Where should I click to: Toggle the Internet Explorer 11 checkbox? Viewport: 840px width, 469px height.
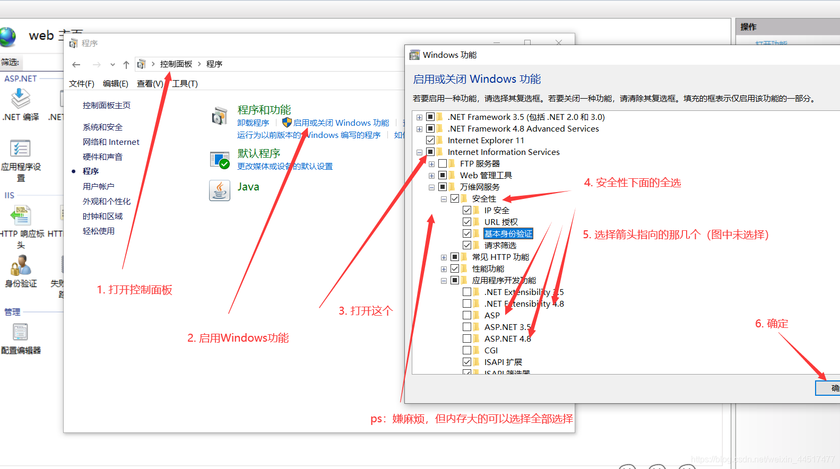tap(431, 140)
